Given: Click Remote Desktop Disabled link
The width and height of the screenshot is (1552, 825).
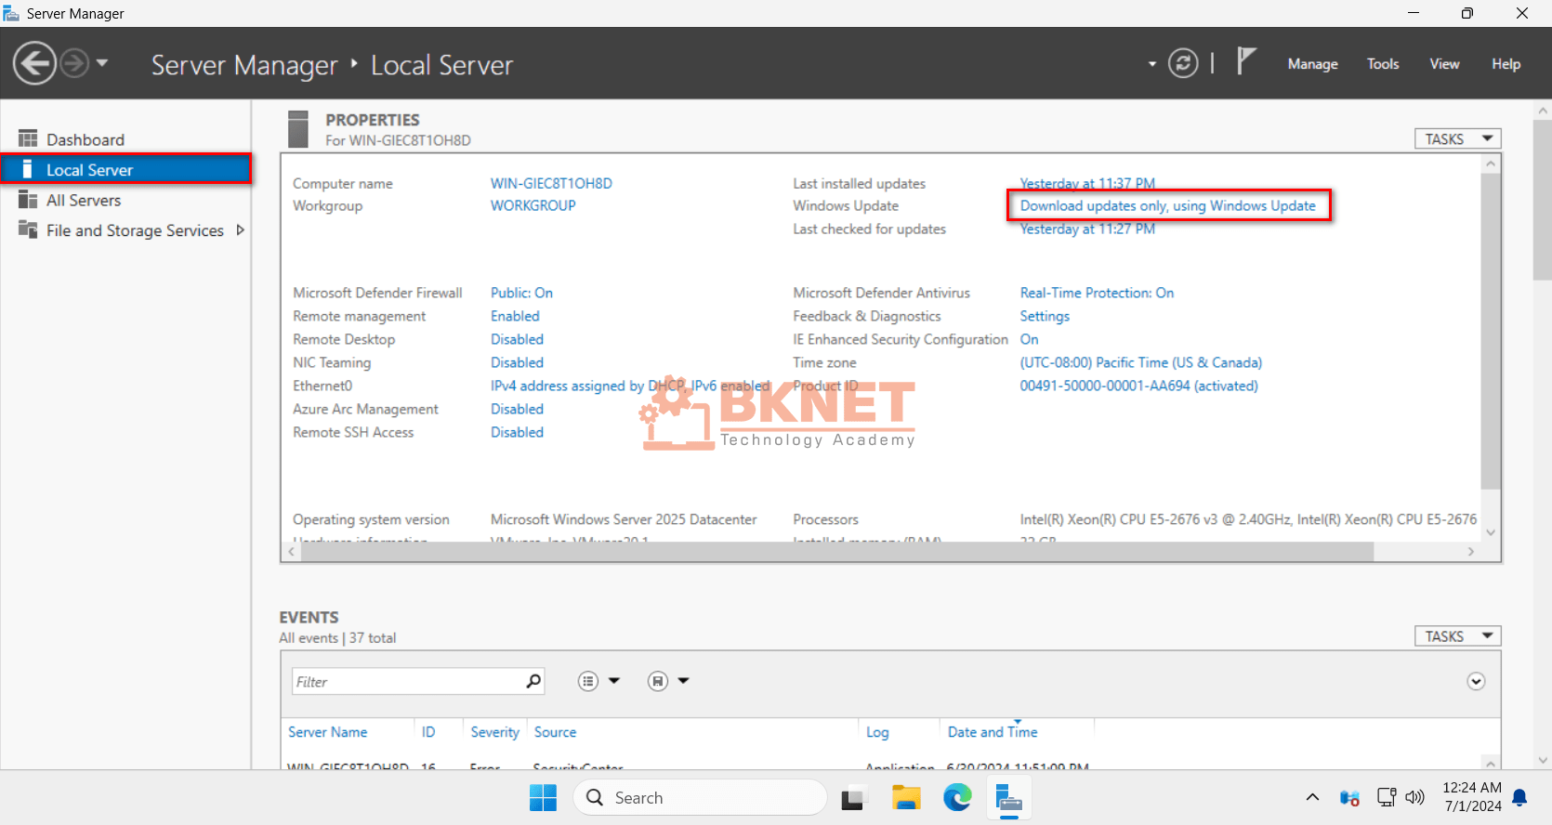Looking at the screenshot, I should point(517,339).
